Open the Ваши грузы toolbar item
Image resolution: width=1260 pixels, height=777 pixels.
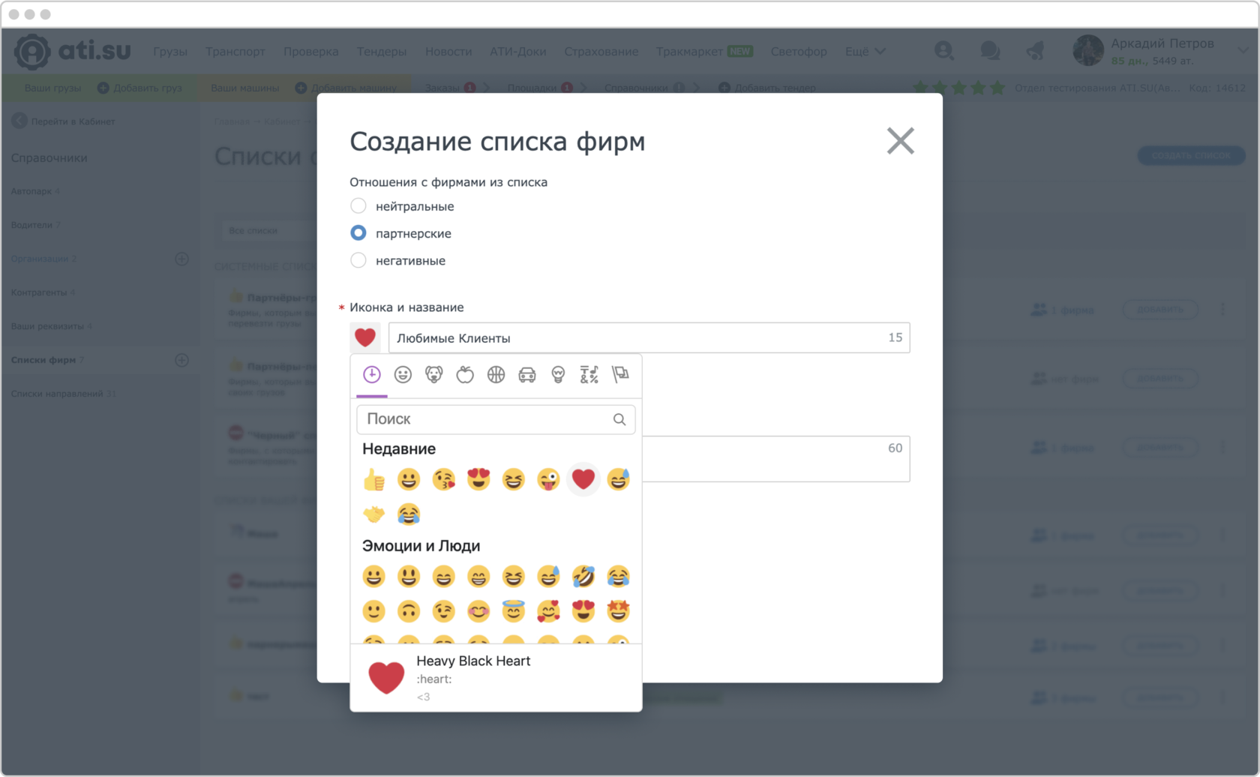pyautogui.click(x=52, y=88)
